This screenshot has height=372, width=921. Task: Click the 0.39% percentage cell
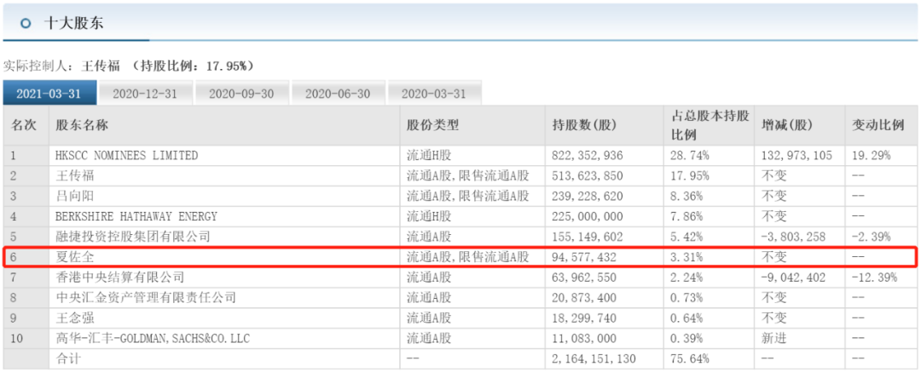click(688, 339)
